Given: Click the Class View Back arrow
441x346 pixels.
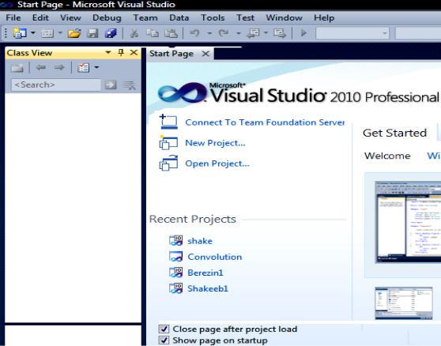Looking at the screenshot, I should (41, 67).
